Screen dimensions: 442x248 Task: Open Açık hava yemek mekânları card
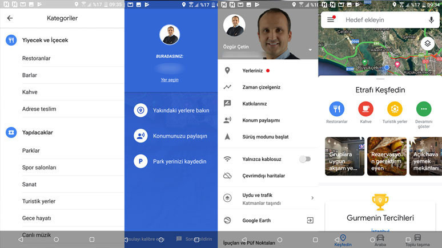point(425,156)
